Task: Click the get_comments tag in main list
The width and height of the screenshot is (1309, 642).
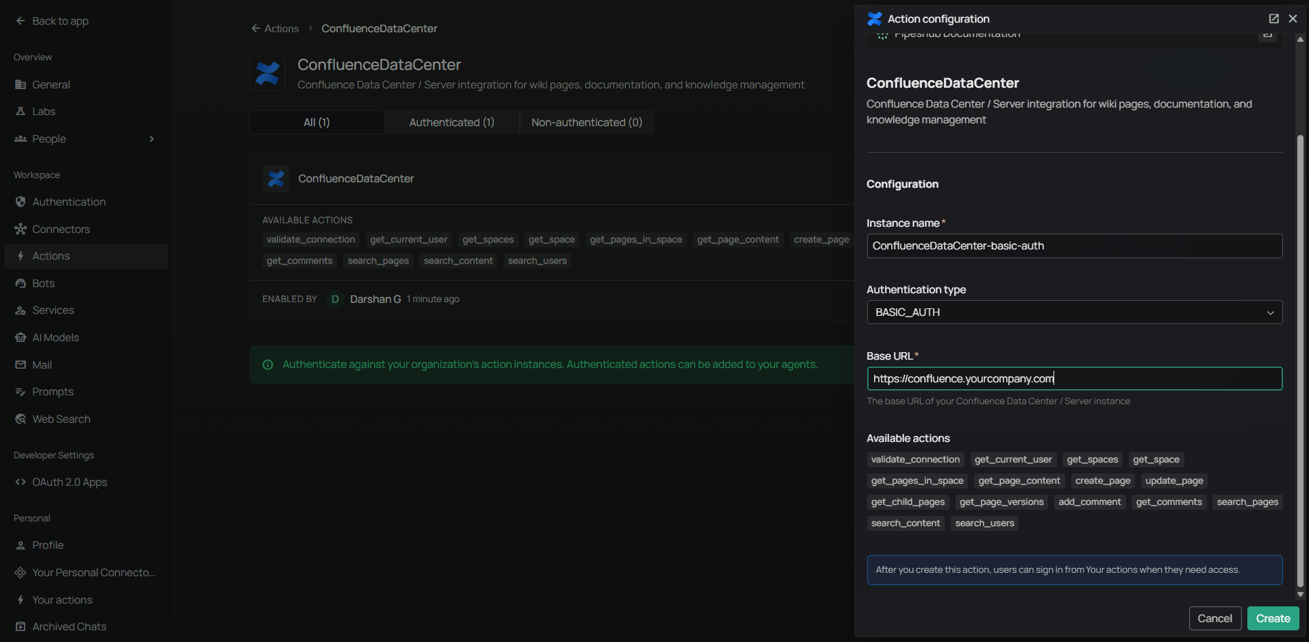Action: [299, 261]
